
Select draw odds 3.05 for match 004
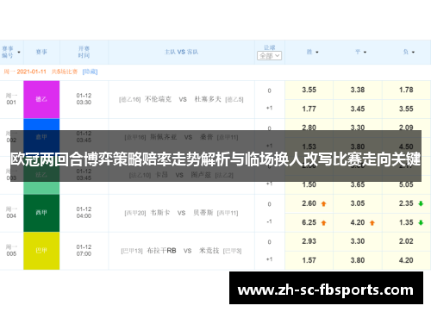click(358, 203)
